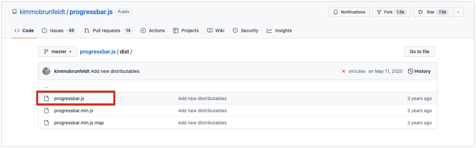Open the Projects tab
The image size is (476, 148).
point(186,31)
